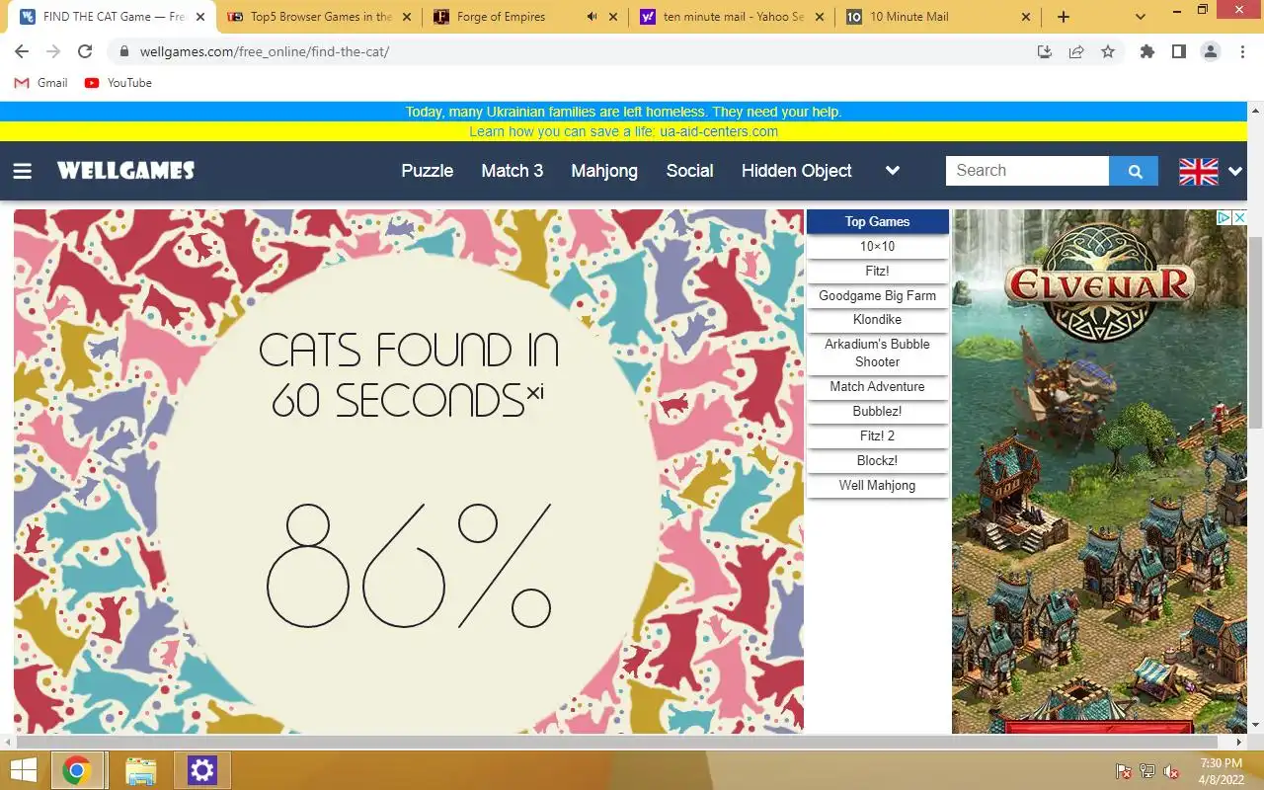Open the Hidden Object category
1264x790 pixels.
797,171
